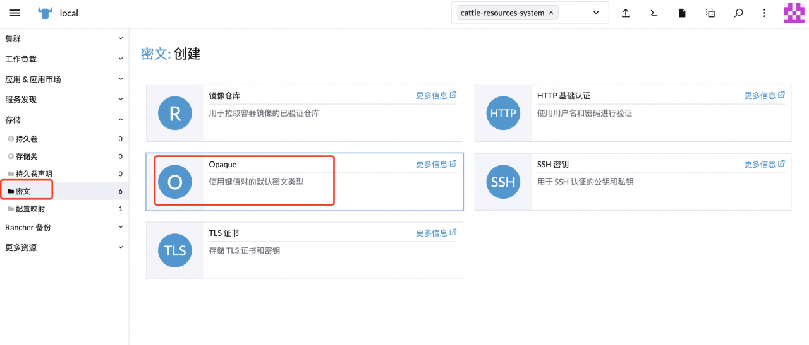Image resolution: width=809 pixels, height=345 pixels.
Task: Choose the TLS 证书 secret type card
Action: [x=304, y=250]
